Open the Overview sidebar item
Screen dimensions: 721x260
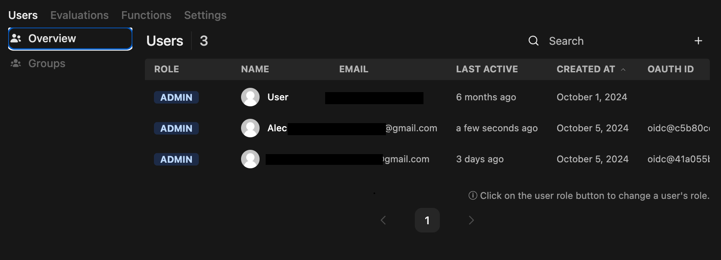coord(70,39)
